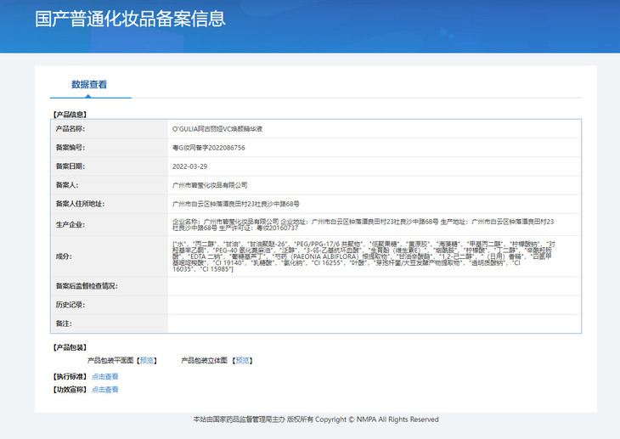Preview the 产品包装立体图 image
The image size is (620, 439).
point(242,360)
